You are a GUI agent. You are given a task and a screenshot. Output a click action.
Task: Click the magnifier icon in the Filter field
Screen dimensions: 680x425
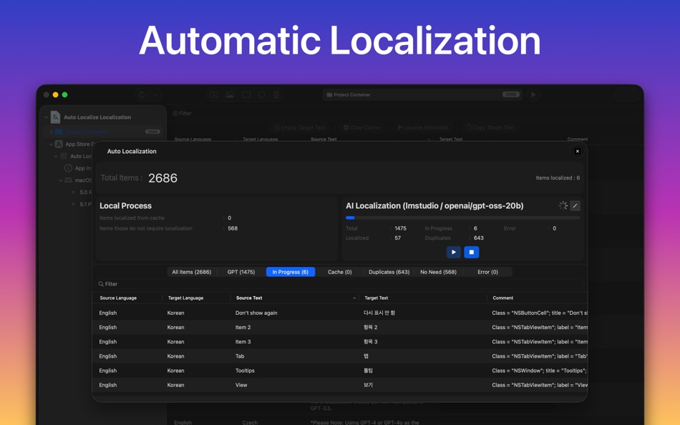coord(101,284)
